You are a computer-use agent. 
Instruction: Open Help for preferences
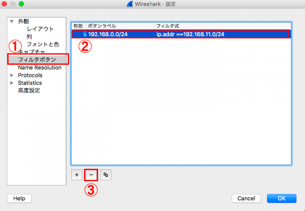tap(19, 198)
